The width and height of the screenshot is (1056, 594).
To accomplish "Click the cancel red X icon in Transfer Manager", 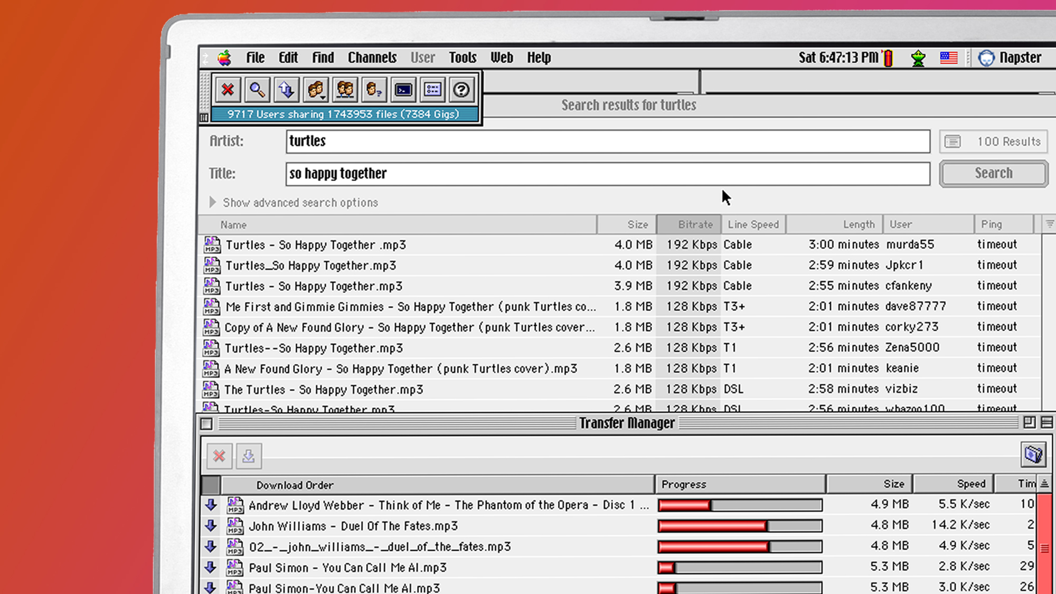I will (220, 455).
